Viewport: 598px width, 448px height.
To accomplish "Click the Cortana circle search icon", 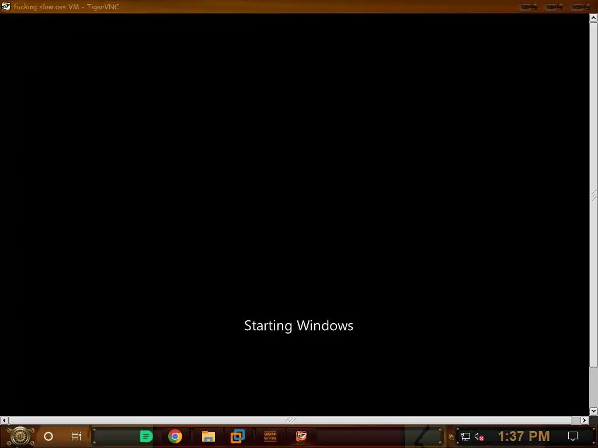I will [x=48, y=436].
